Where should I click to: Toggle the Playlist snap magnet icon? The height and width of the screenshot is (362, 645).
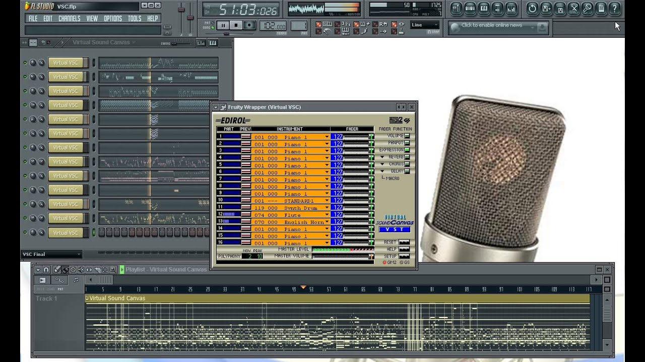46,269
